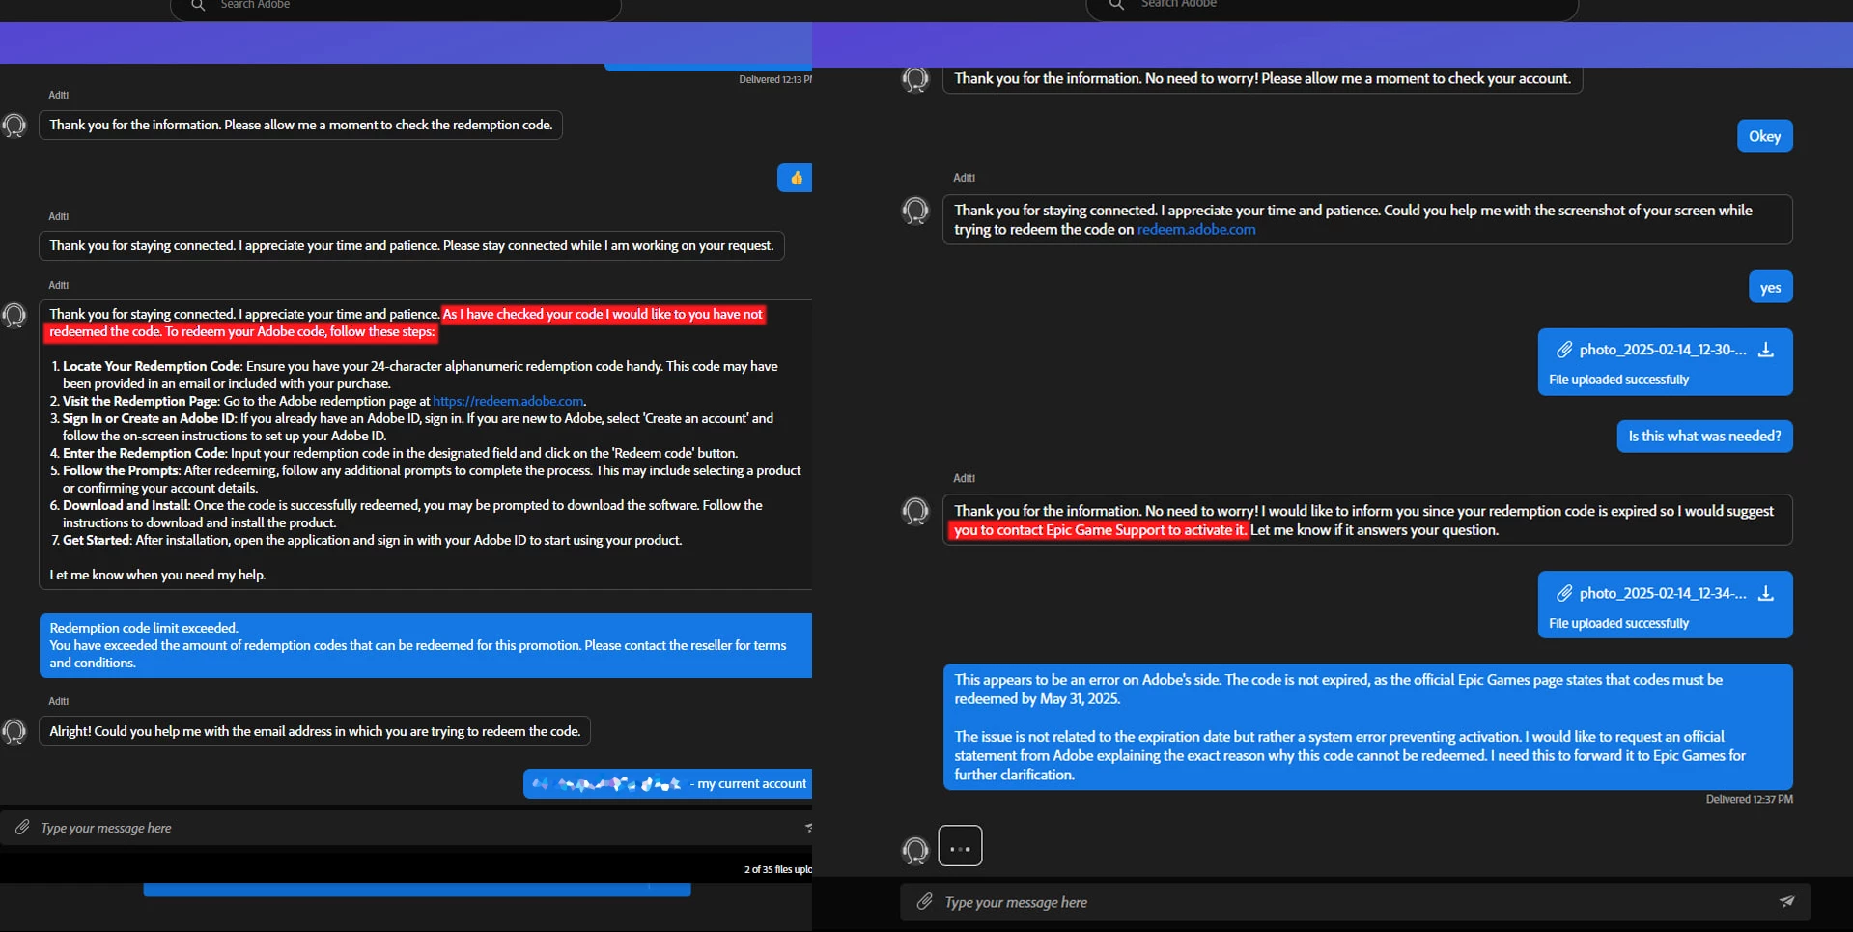Click the 'Delivered 12:13 PM' status text
Screen dimensions: 1853x932
(775, 79)
